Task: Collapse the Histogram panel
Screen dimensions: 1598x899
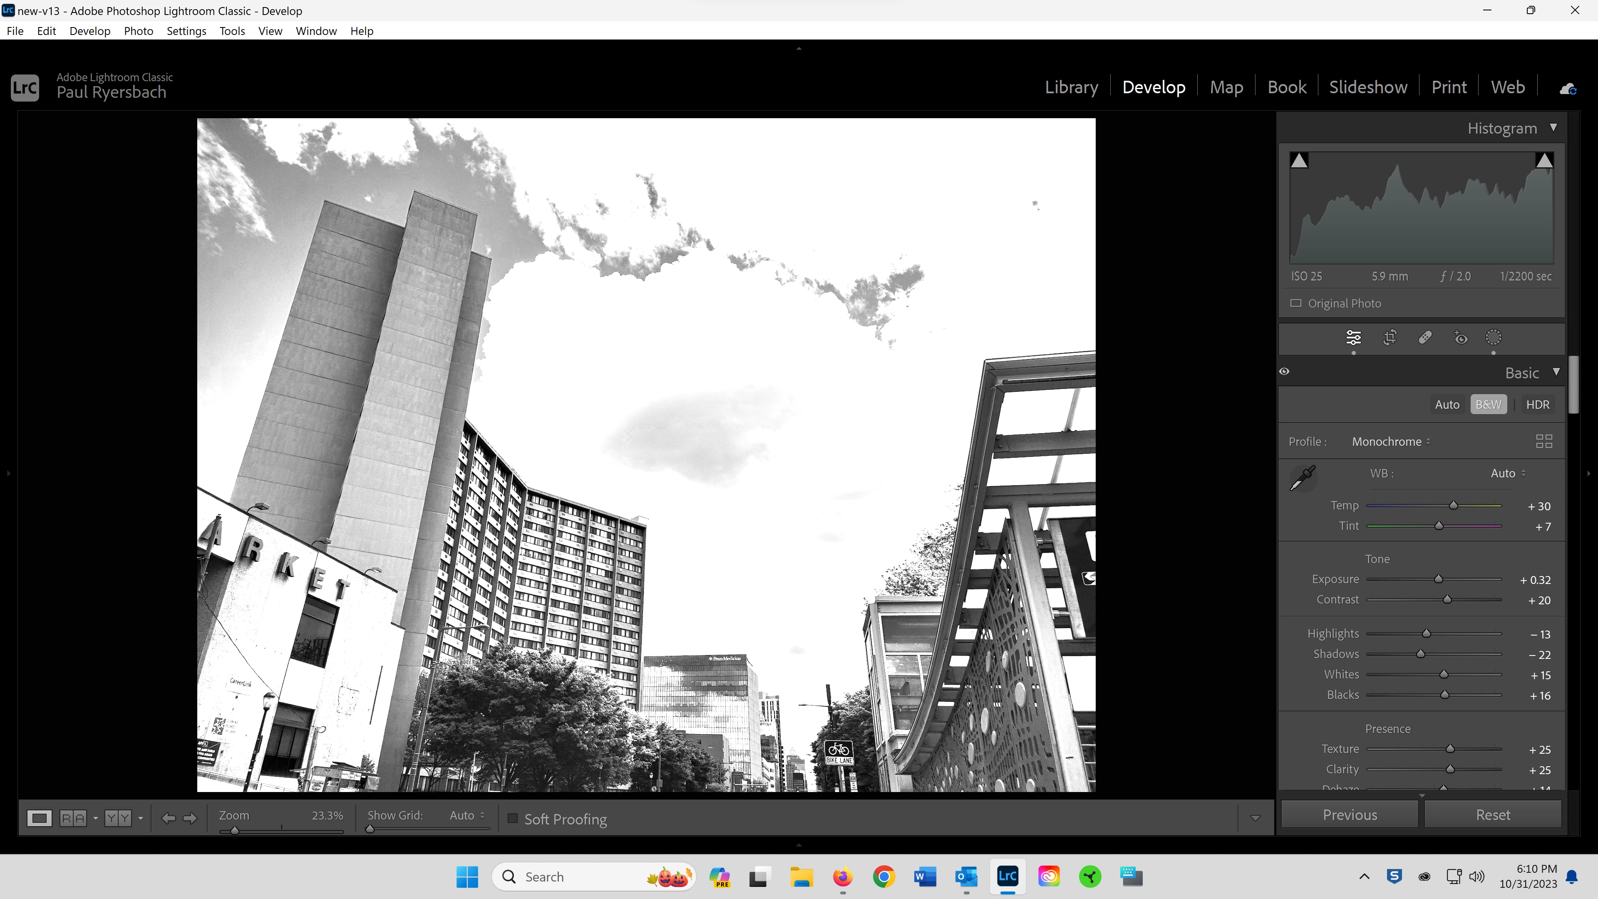Action: pyautogui.click(x=1553, y=128)
